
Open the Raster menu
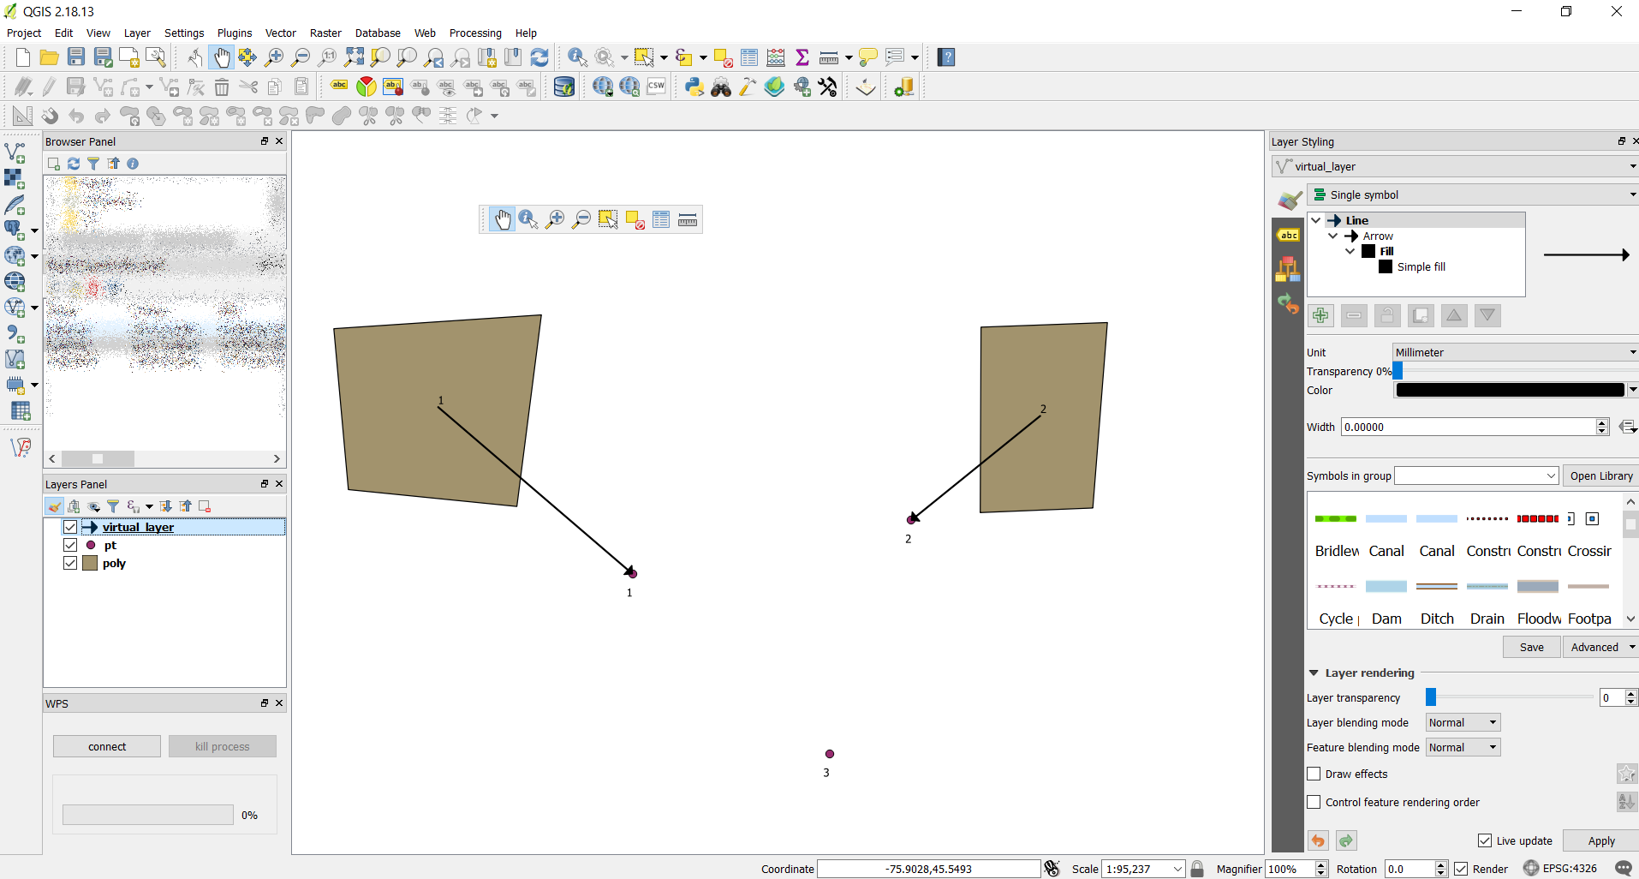pos(325,33)
